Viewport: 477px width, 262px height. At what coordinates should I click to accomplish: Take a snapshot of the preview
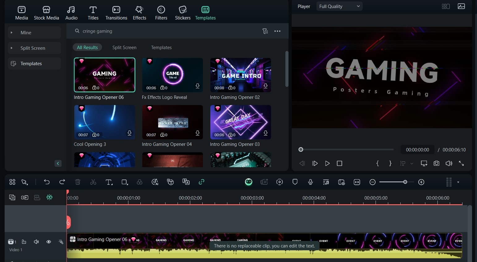pyautogui.click(x=436, y=163)
